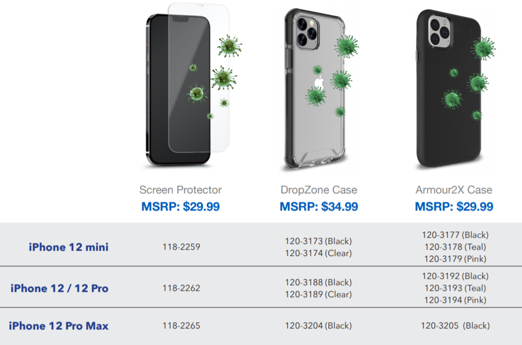
Task: Select the iPhone 12 mini row label
Action: (68, 247)
